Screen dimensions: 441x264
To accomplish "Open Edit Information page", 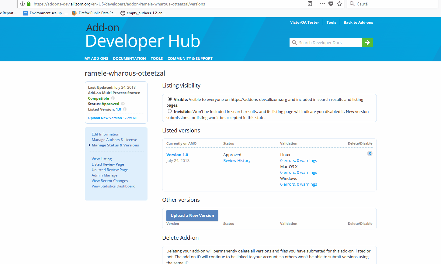I will click(106, 134).
